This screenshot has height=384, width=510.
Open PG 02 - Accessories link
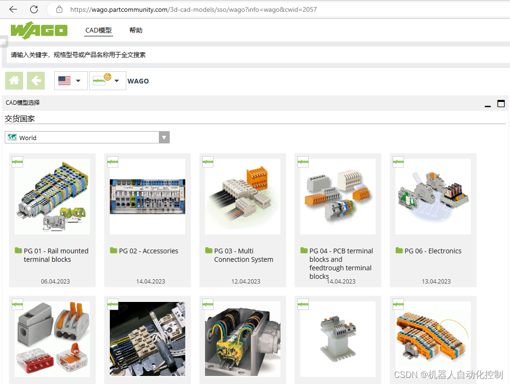[148, 251]
